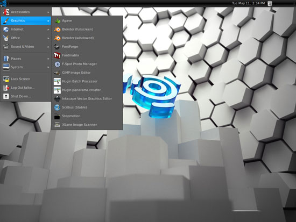Expand the Places submenu arrow

point(48,59)
